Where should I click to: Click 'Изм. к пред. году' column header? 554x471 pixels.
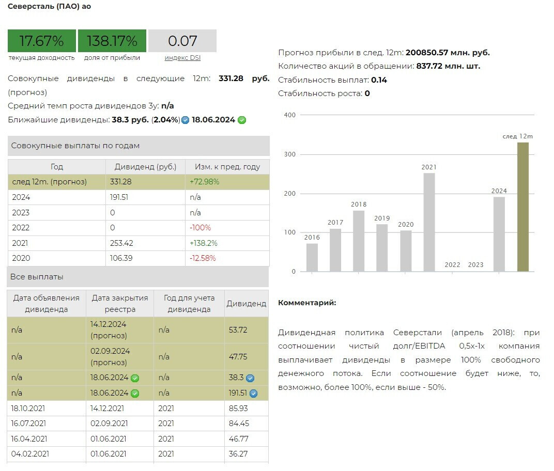227,167
